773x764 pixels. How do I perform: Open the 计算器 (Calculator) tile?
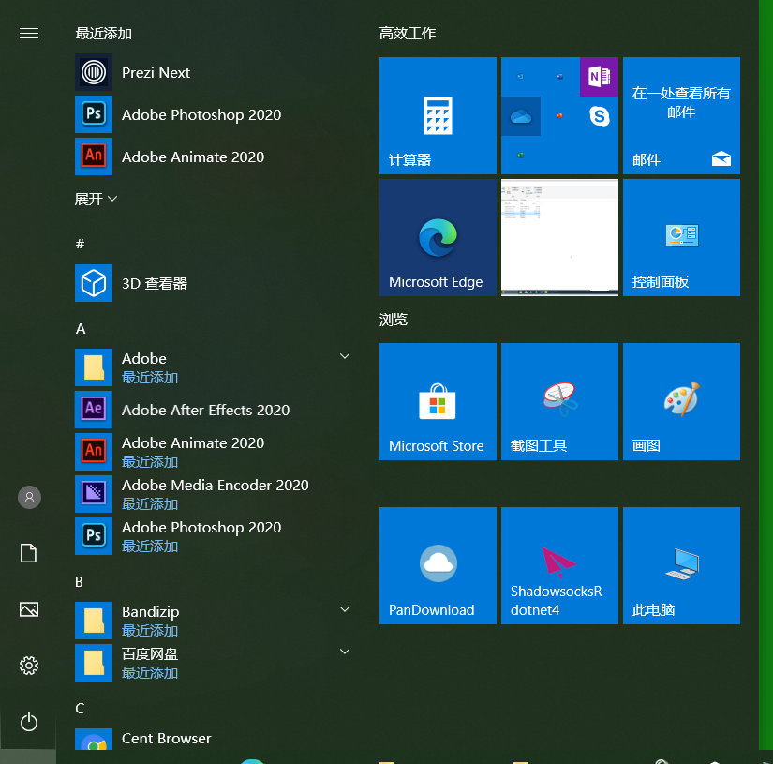tap(437, 115)
